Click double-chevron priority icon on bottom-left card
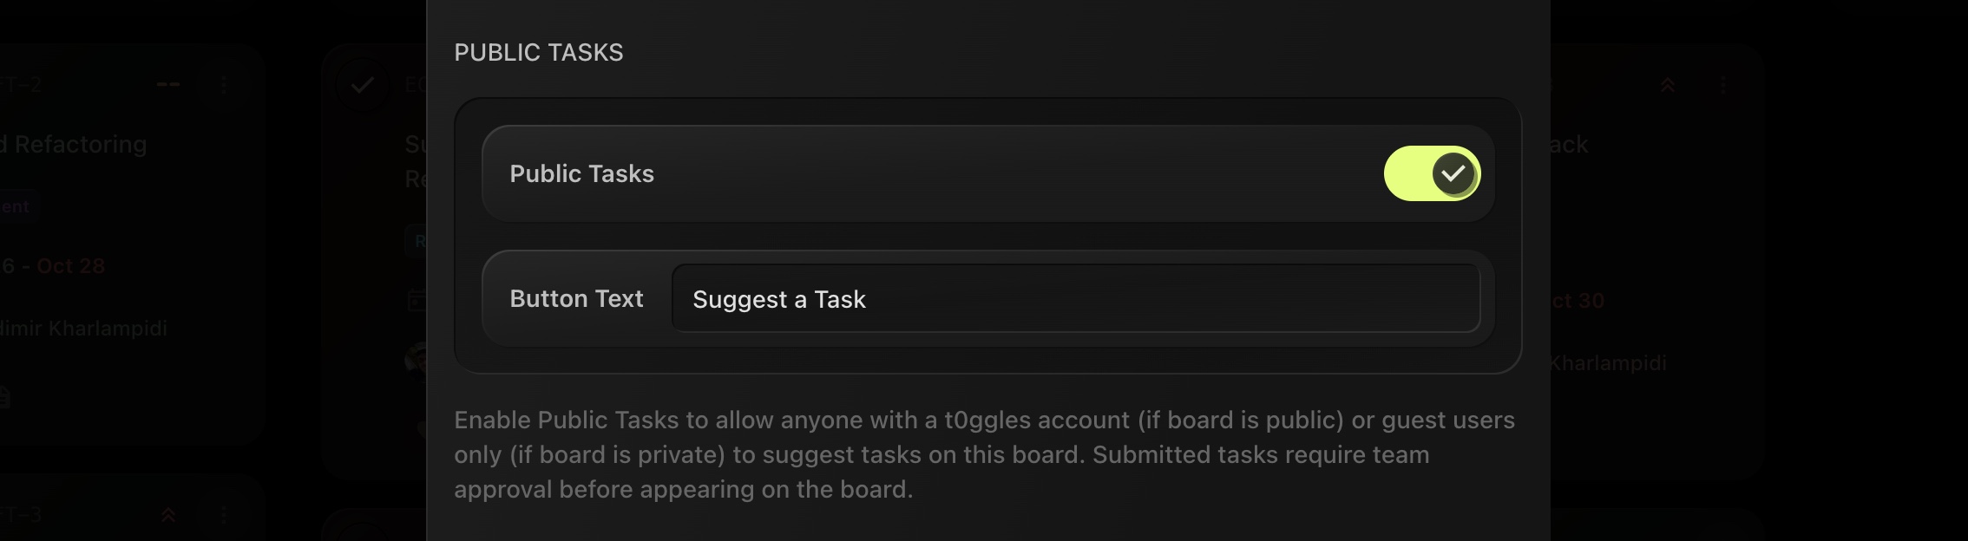This screenshot has height=541, width=1968. pyautogui.click(x=168, y=515)
